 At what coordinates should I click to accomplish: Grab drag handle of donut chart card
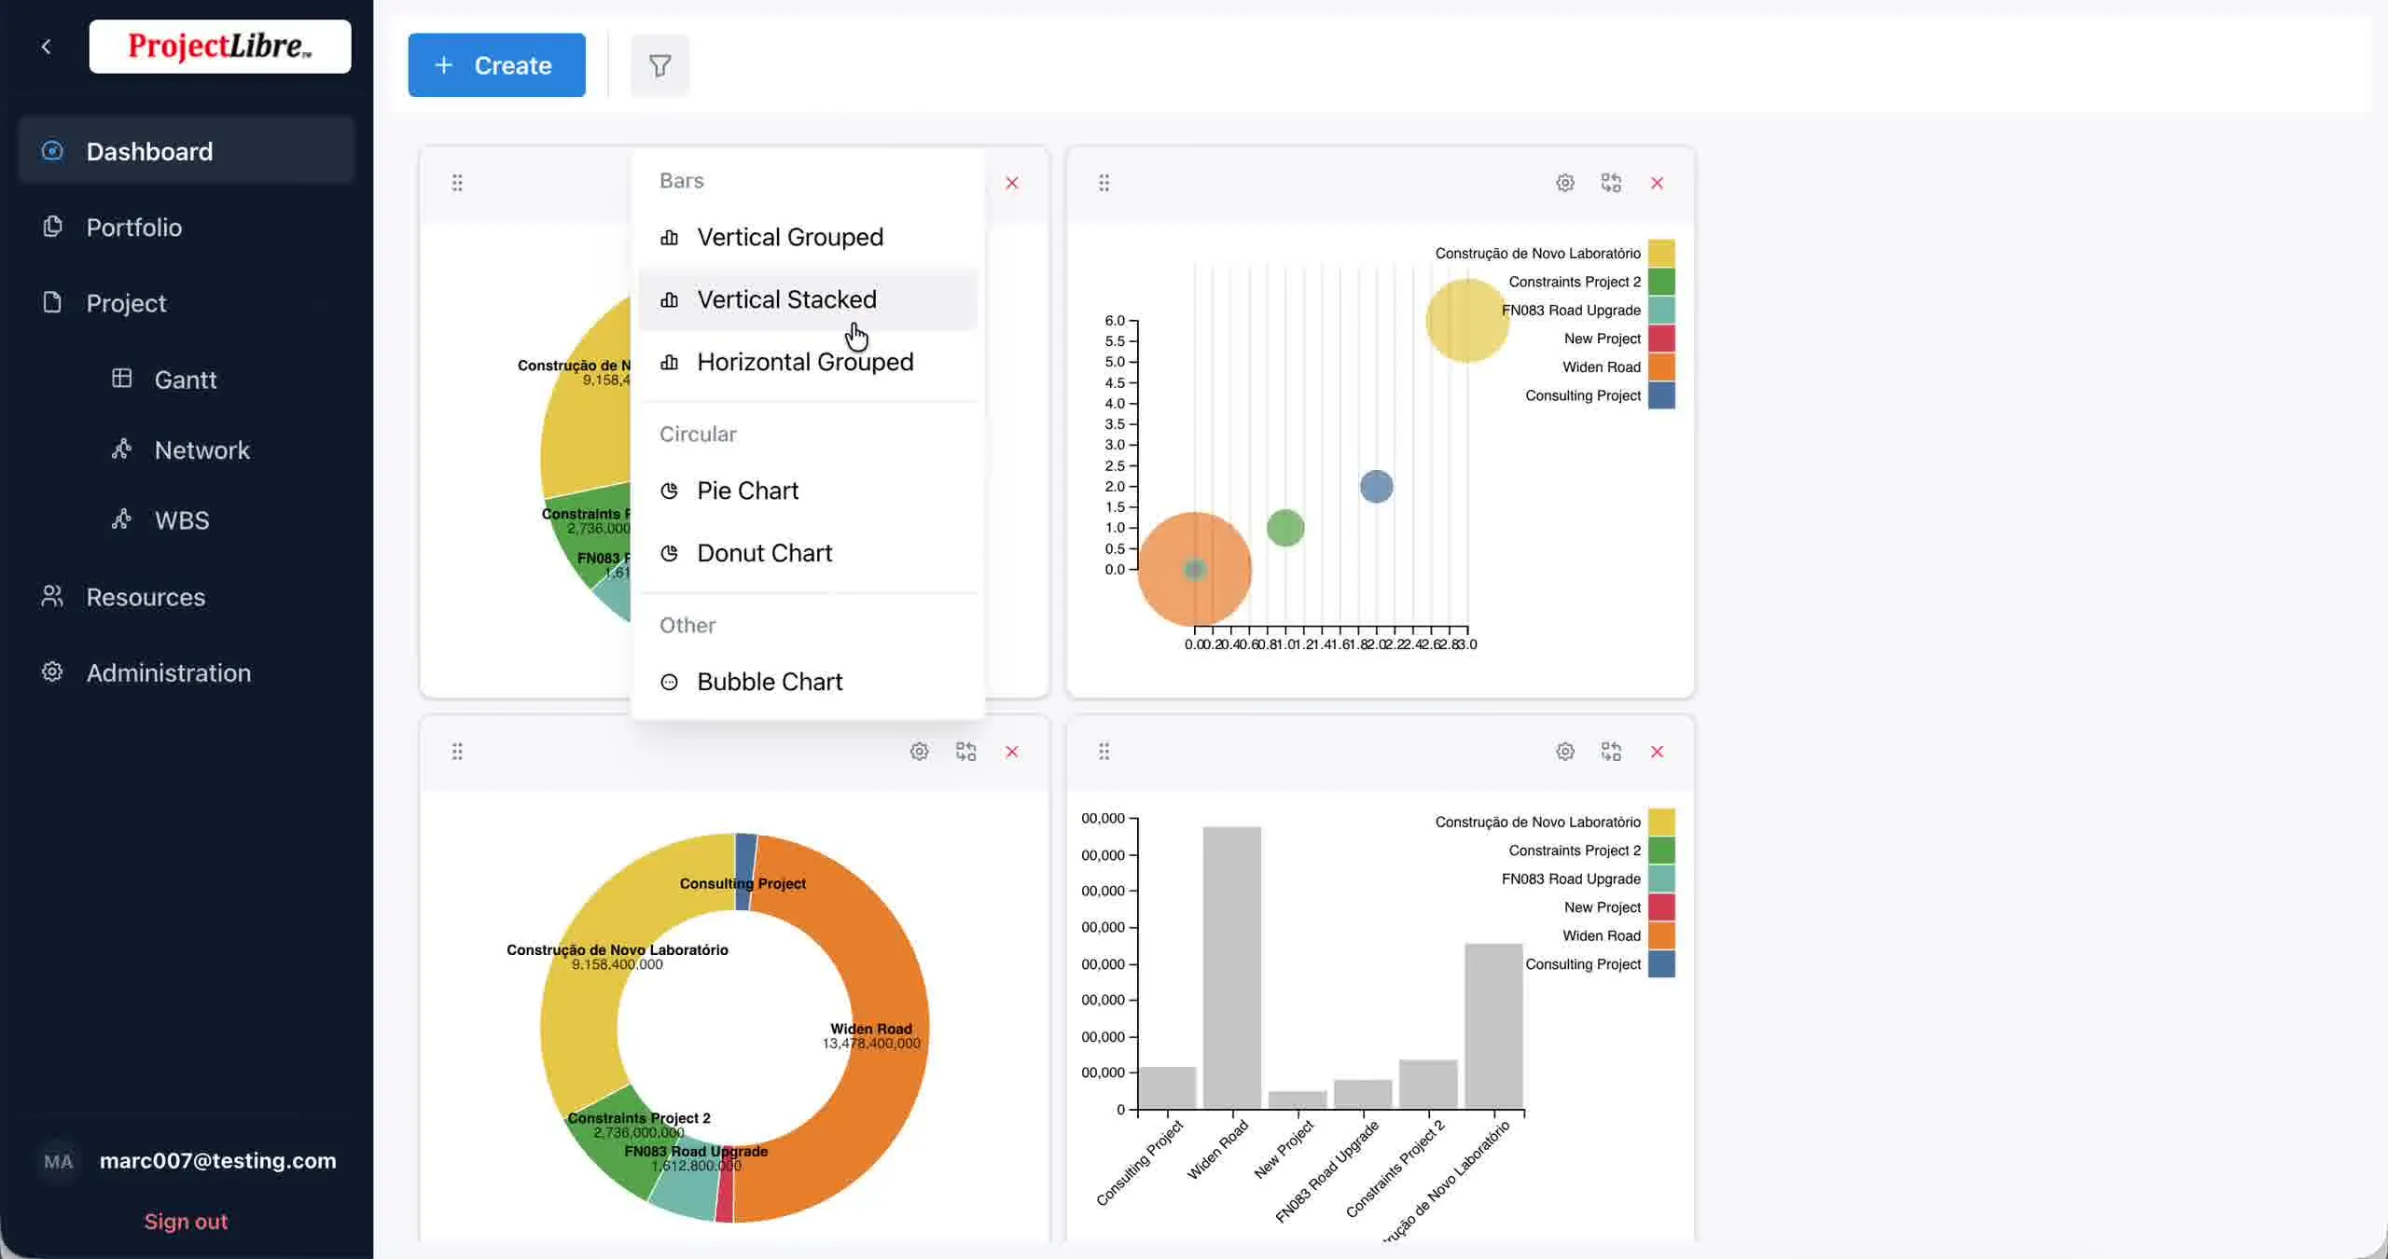tap(457, 752)
